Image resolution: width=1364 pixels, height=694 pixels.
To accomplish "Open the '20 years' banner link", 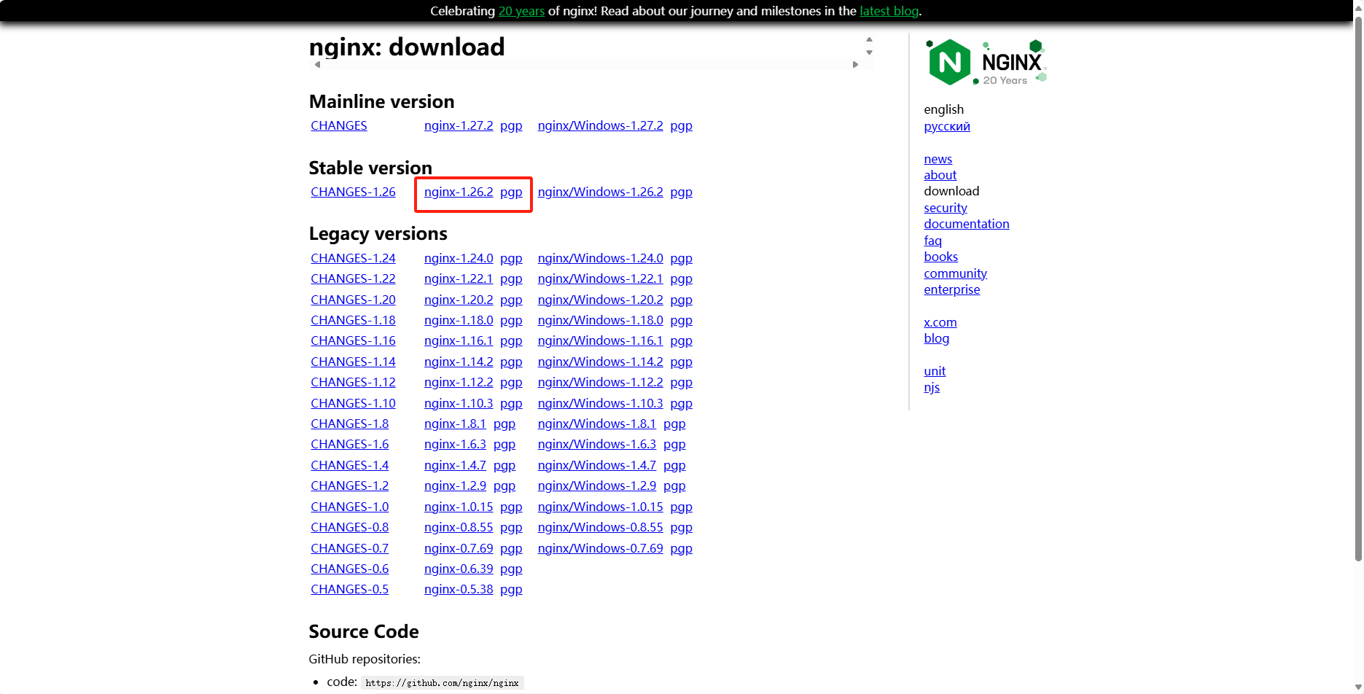I will pos(521,11).
